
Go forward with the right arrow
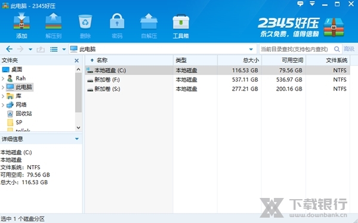[20, 49]
